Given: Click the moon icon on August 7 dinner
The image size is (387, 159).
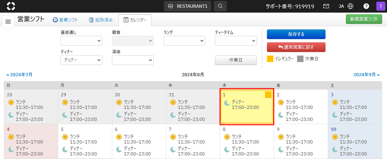Looking at the screenshot, I should tap(173, 150).
